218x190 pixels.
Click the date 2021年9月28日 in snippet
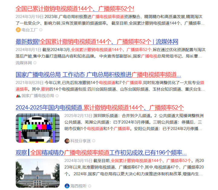[x=29, y=83]
